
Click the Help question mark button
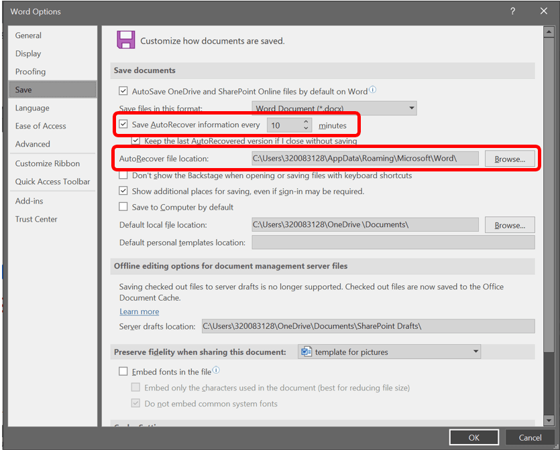coord(512,11)
